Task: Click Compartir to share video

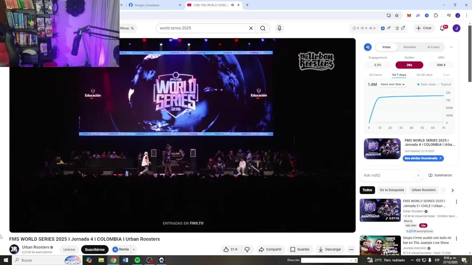Action: (270, 250)
